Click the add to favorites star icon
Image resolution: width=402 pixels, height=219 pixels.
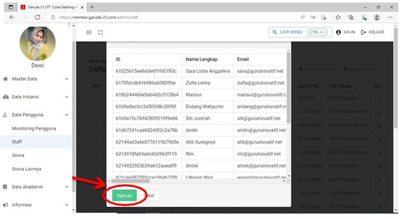[324, 17]
